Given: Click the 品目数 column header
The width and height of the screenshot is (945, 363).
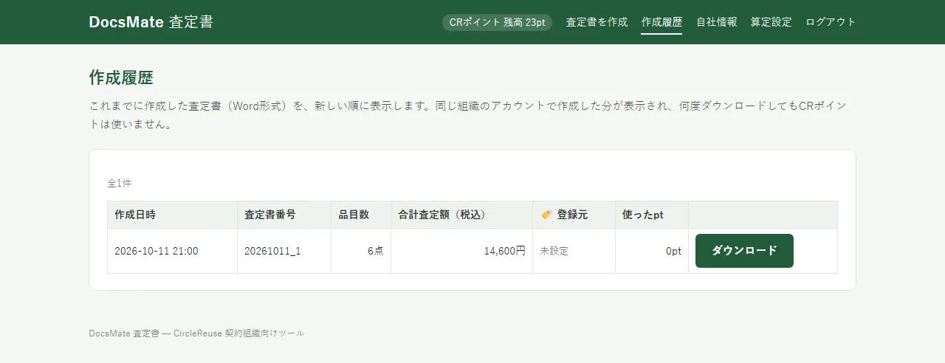Looking at the screenshot, I should 361,215.
